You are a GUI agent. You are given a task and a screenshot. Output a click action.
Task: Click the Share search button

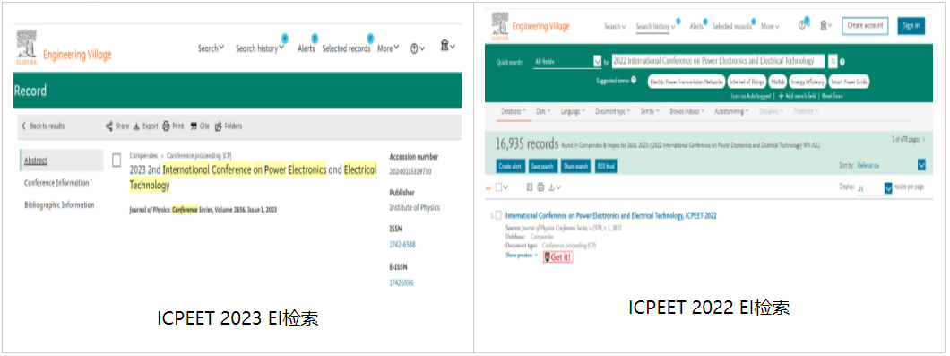(x=575, y=166)
